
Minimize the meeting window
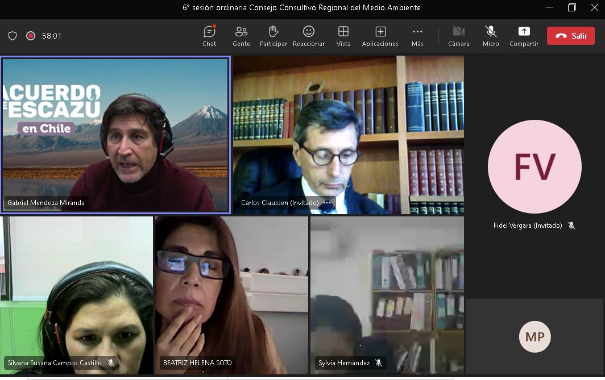point(549,7)
